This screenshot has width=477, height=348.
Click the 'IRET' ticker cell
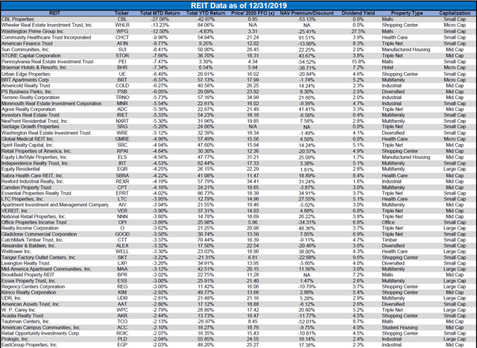pyautogui.click(x=122, y=115)
